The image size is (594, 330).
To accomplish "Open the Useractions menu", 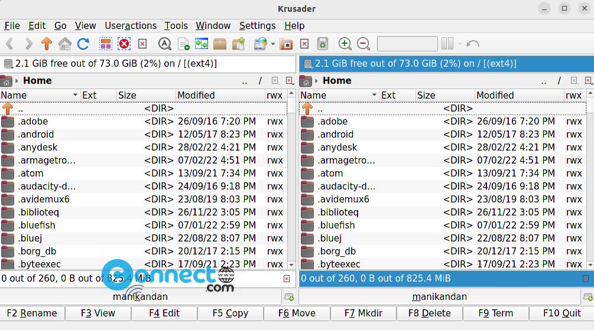I will [x=131, y=26].
